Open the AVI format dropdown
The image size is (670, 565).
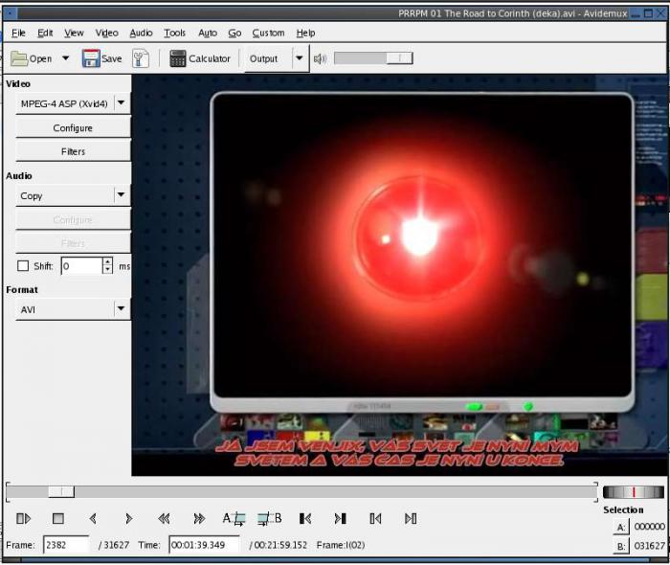73,309
